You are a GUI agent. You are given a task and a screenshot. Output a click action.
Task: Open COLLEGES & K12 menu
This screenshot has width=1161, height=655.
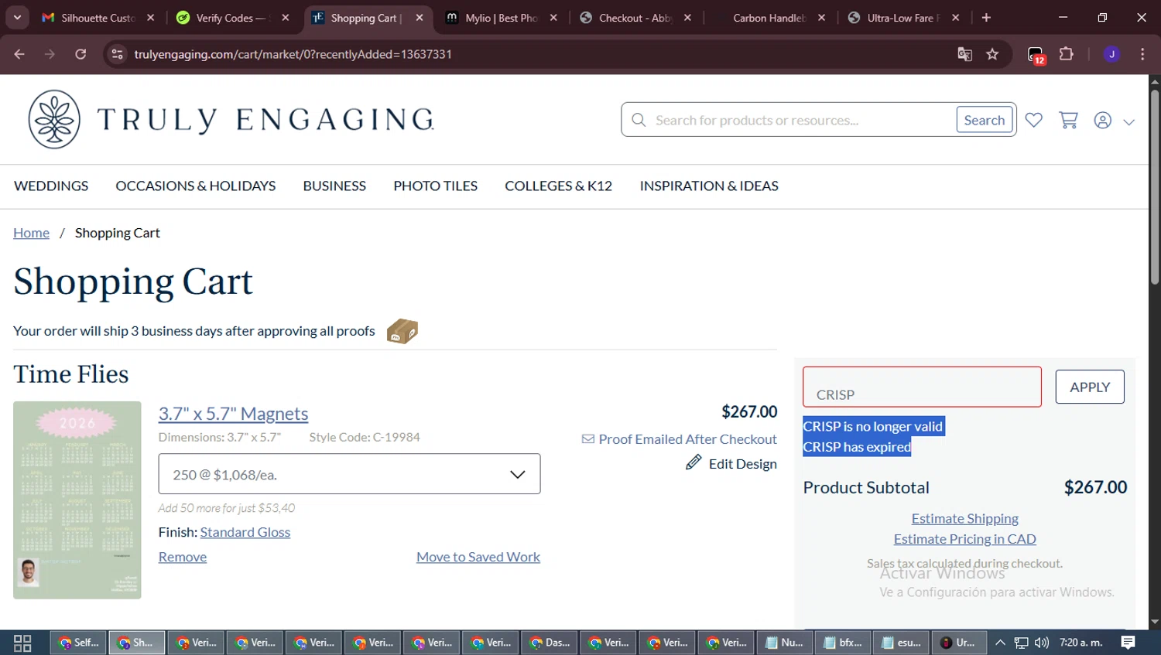(558, 186)
